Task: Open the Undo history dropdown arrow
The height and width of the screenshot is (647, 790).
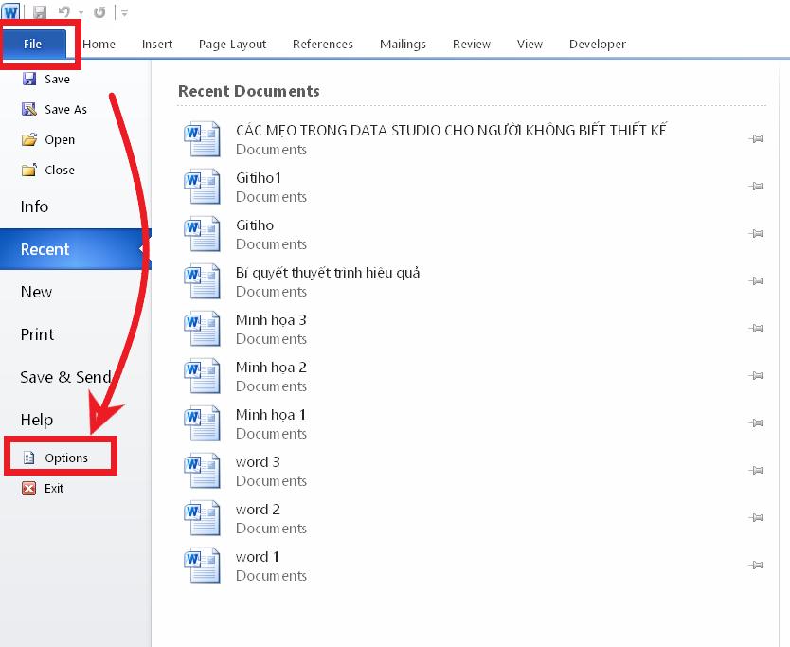Action: [81, 12]
